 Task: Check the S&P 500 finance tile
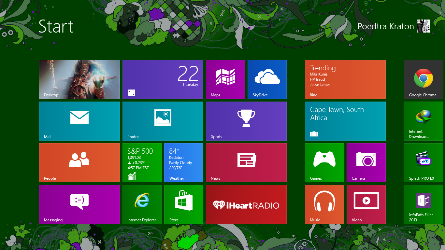click(142, 162)
